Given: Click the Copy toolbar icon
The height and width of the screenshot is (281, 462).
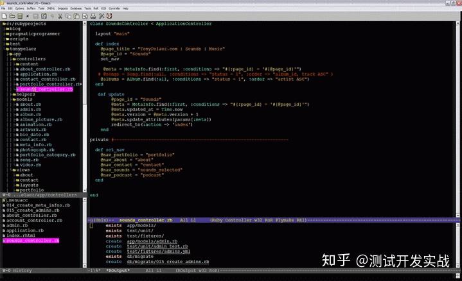Looking at the screenshot, I should click(68, 16).
